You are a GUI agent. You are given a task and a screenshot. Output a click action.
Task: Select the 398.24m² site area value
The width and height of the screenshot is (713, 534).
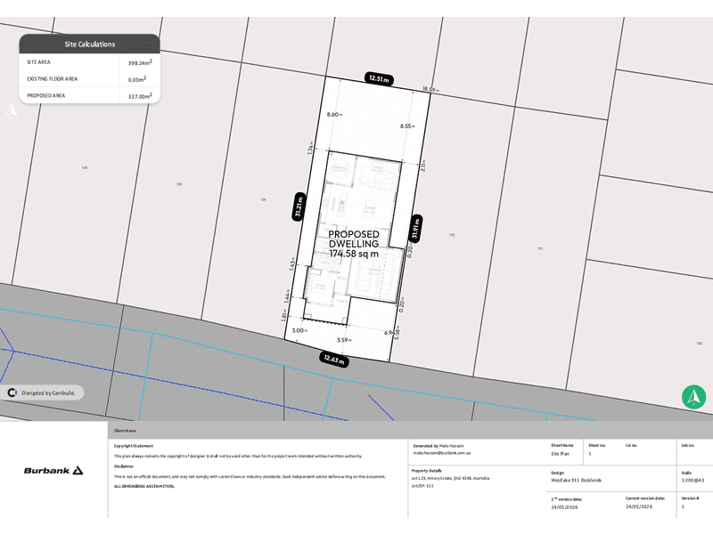[x=140, y=62]
